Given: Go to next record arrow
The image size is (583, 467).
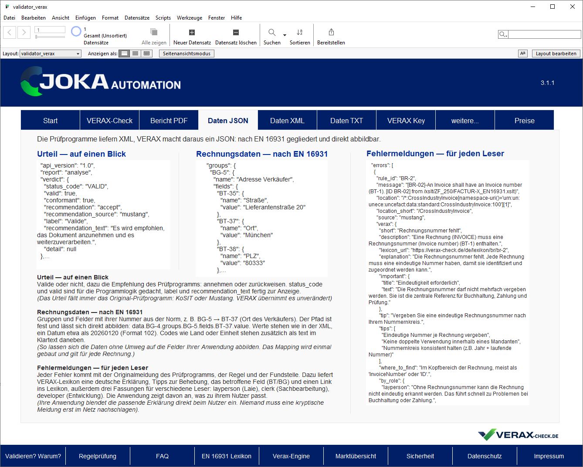Looking at the screenshot, I should (24, 32).
